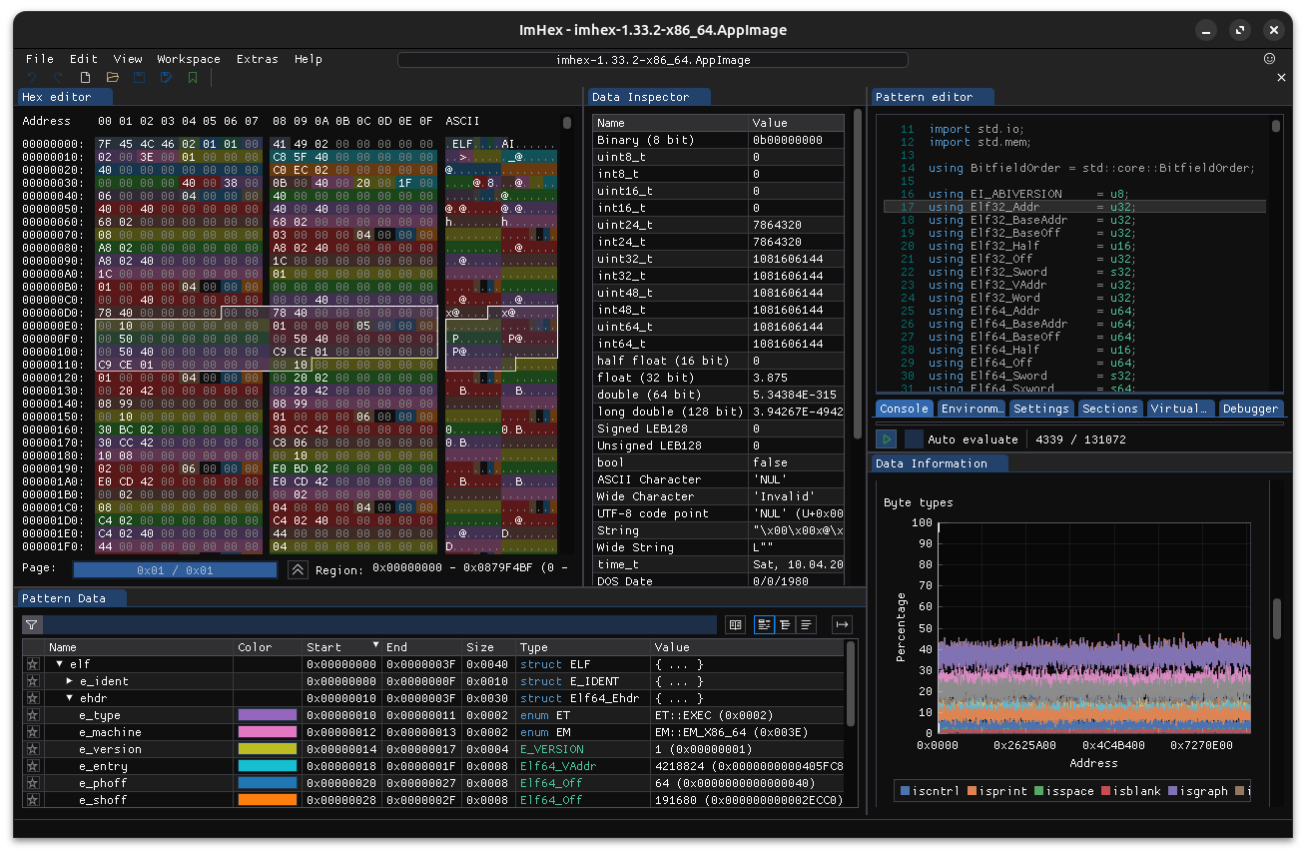Click the search bar showing imhex-1.33.2-x86_64.AppImage
The image size is (1306, 854).
[x=653, y=60]
